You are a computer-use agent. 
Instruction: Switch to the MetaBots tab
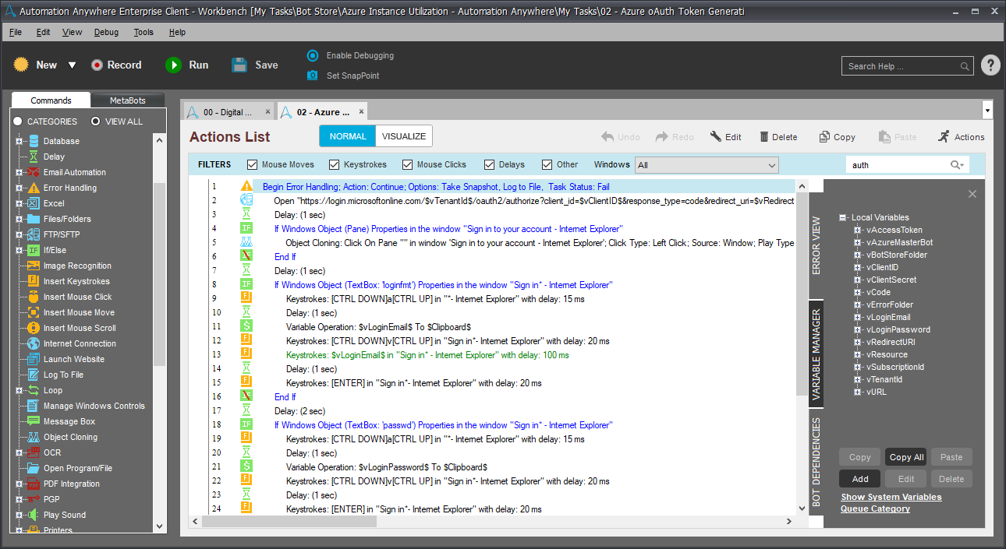tap(128, 100)
